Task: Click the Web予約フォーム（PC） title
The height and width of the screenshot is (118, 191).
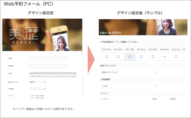Action: [28, 4]
